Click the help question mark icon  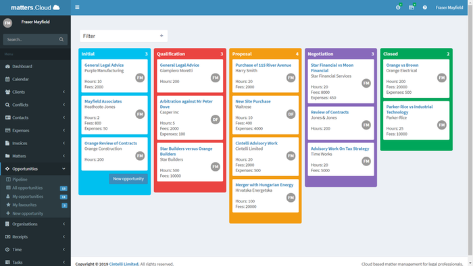coord(425,7)
